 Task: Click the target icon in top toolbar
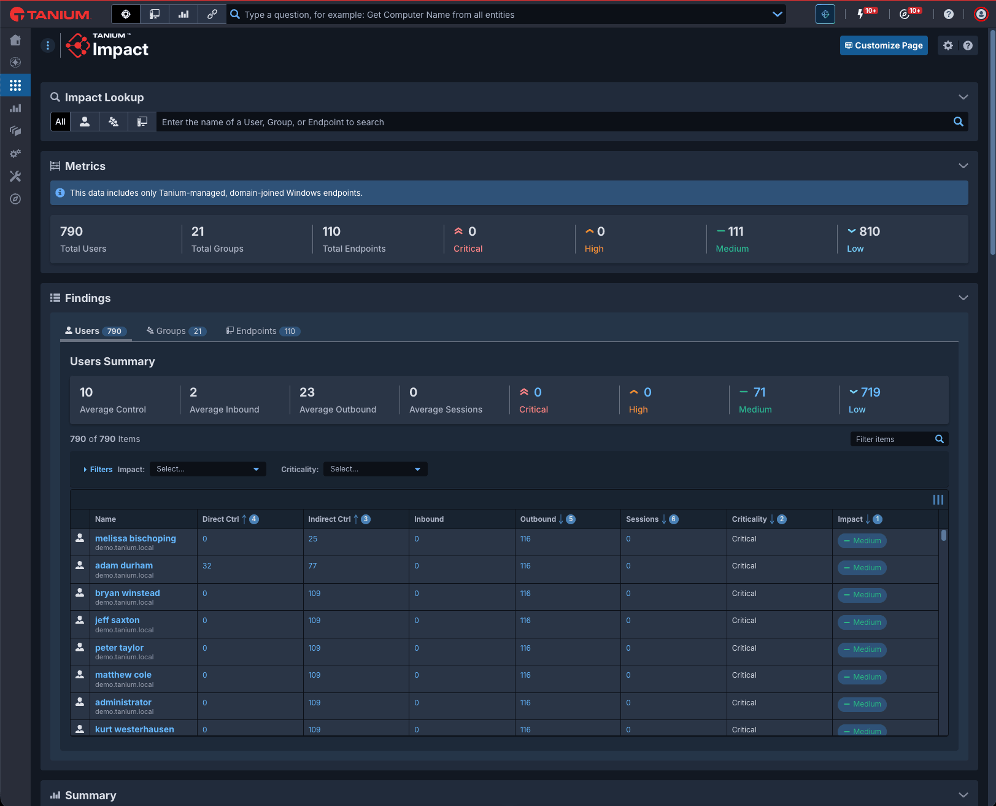point(126,14)
